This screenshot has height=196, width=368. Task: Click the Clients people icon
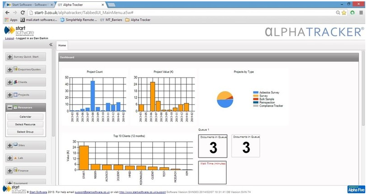(15, 82)
